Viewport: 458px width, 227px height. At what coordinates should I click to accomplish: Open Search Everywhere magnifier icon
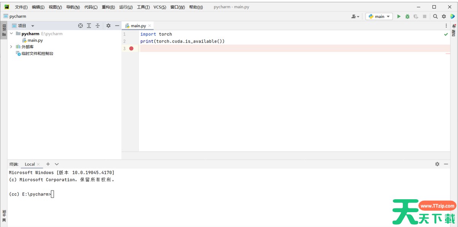pyautogui.click(x=436, y=16)
